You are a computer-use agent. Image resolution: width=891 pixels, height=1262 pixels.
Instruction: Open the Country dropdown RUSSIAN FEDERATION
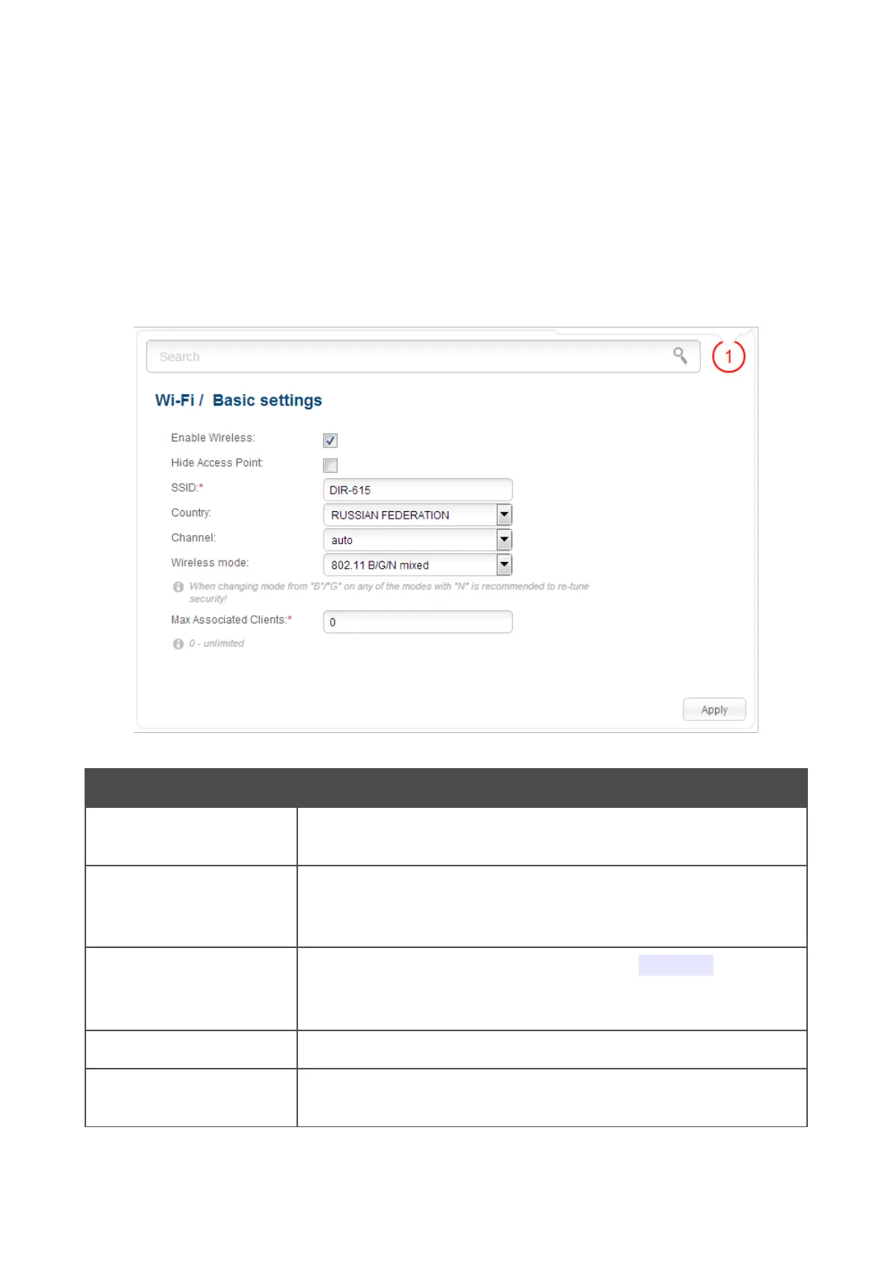(x=418, y=515)
